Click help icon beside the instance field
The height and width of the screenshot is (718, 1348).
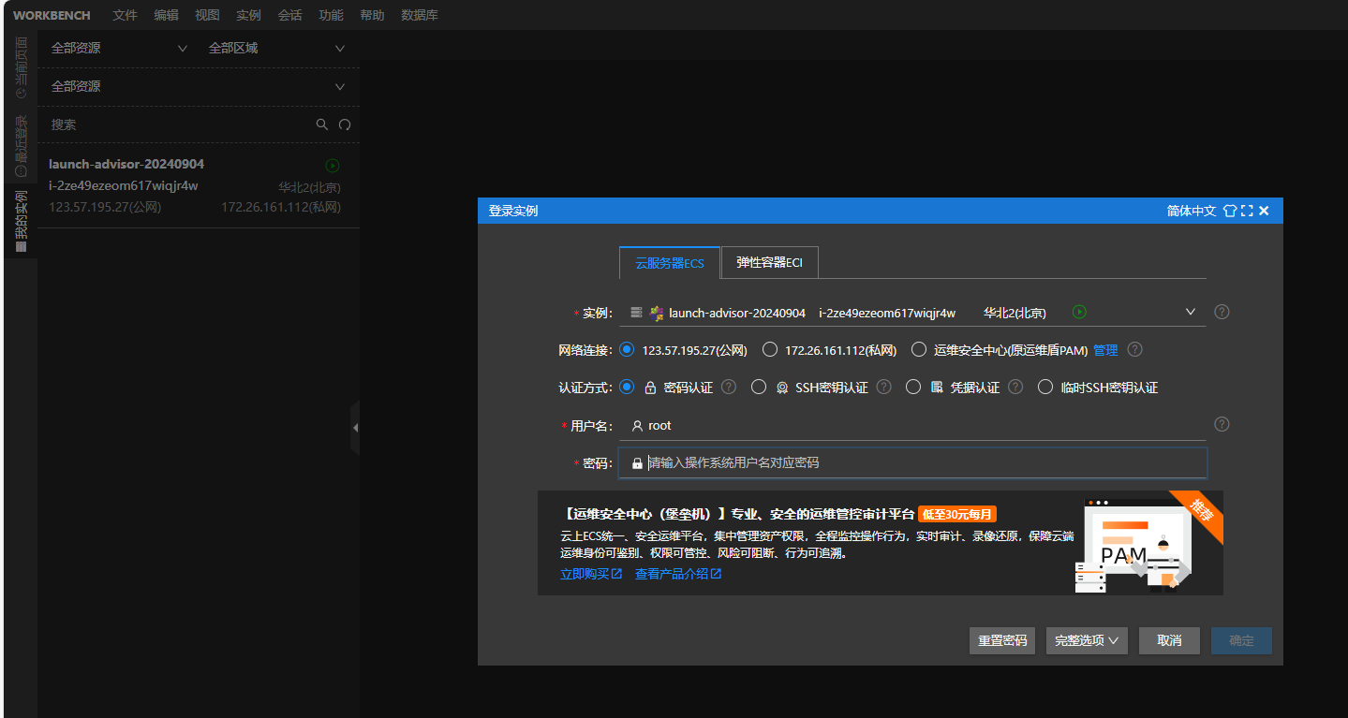(x=1222, y=312)
